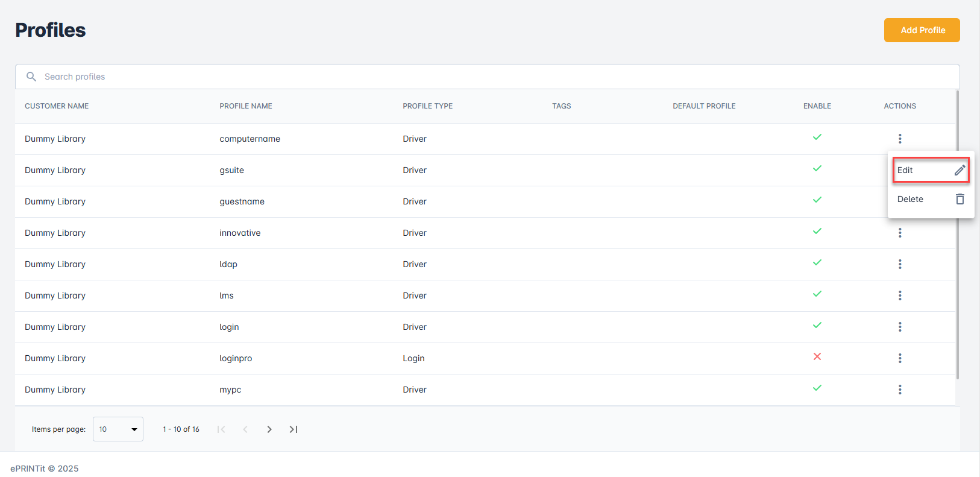
Task: Click the Add Profile button
Action: click(x=922, y=30)
